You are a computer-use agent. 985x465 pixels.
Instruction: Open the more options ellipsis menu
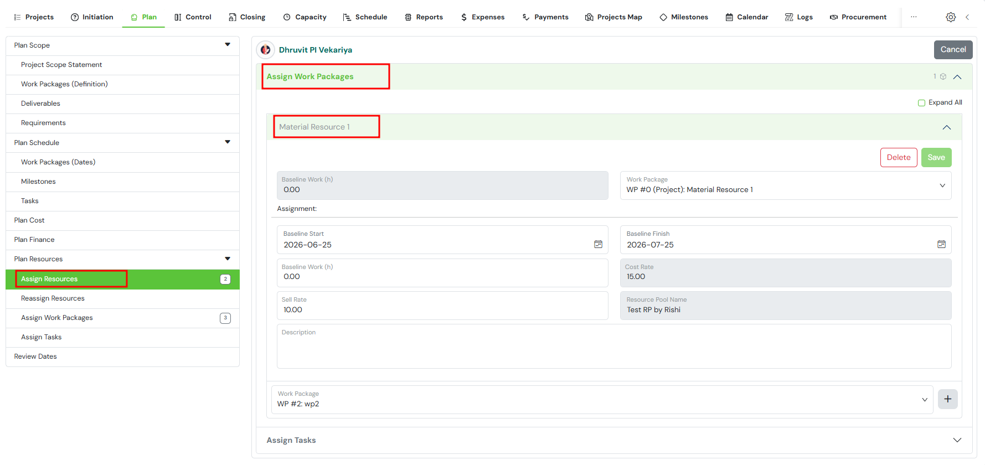(914, 17)
